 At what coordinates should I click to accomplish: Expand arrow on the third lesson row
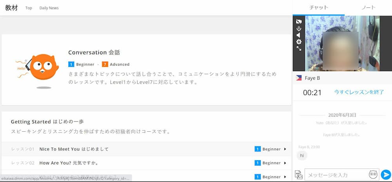click(285, 177)
